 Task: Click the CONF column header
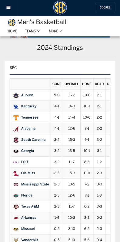tap(57, 84)
